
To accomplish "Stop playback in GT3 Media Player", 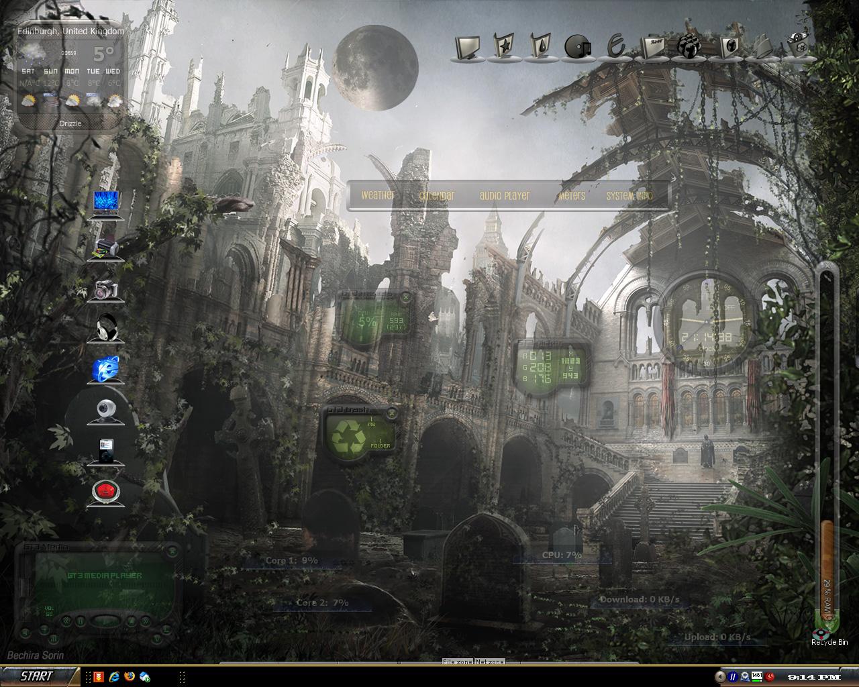I will tap(132, 621).
